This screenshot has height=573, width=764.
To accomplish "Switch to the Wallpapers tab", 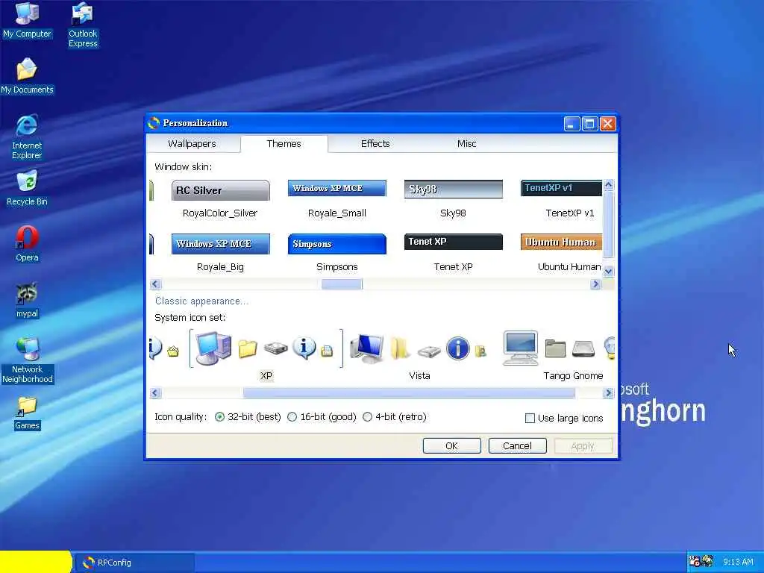I will click(x=192, y=144).
